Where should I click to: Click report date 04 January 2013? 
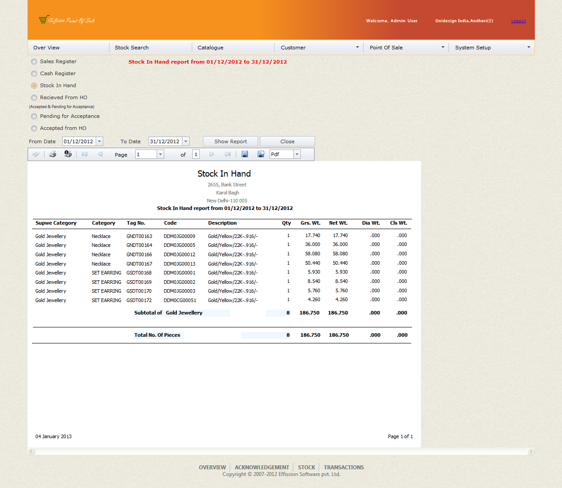(x=53, y=436)
